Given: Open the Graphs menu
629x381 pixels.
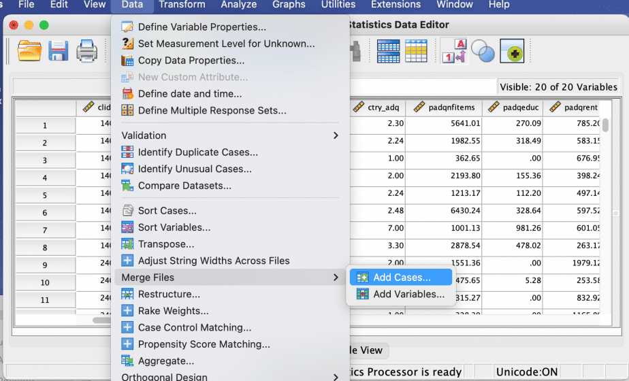Looking at the screenshot, I should point(289,4).
